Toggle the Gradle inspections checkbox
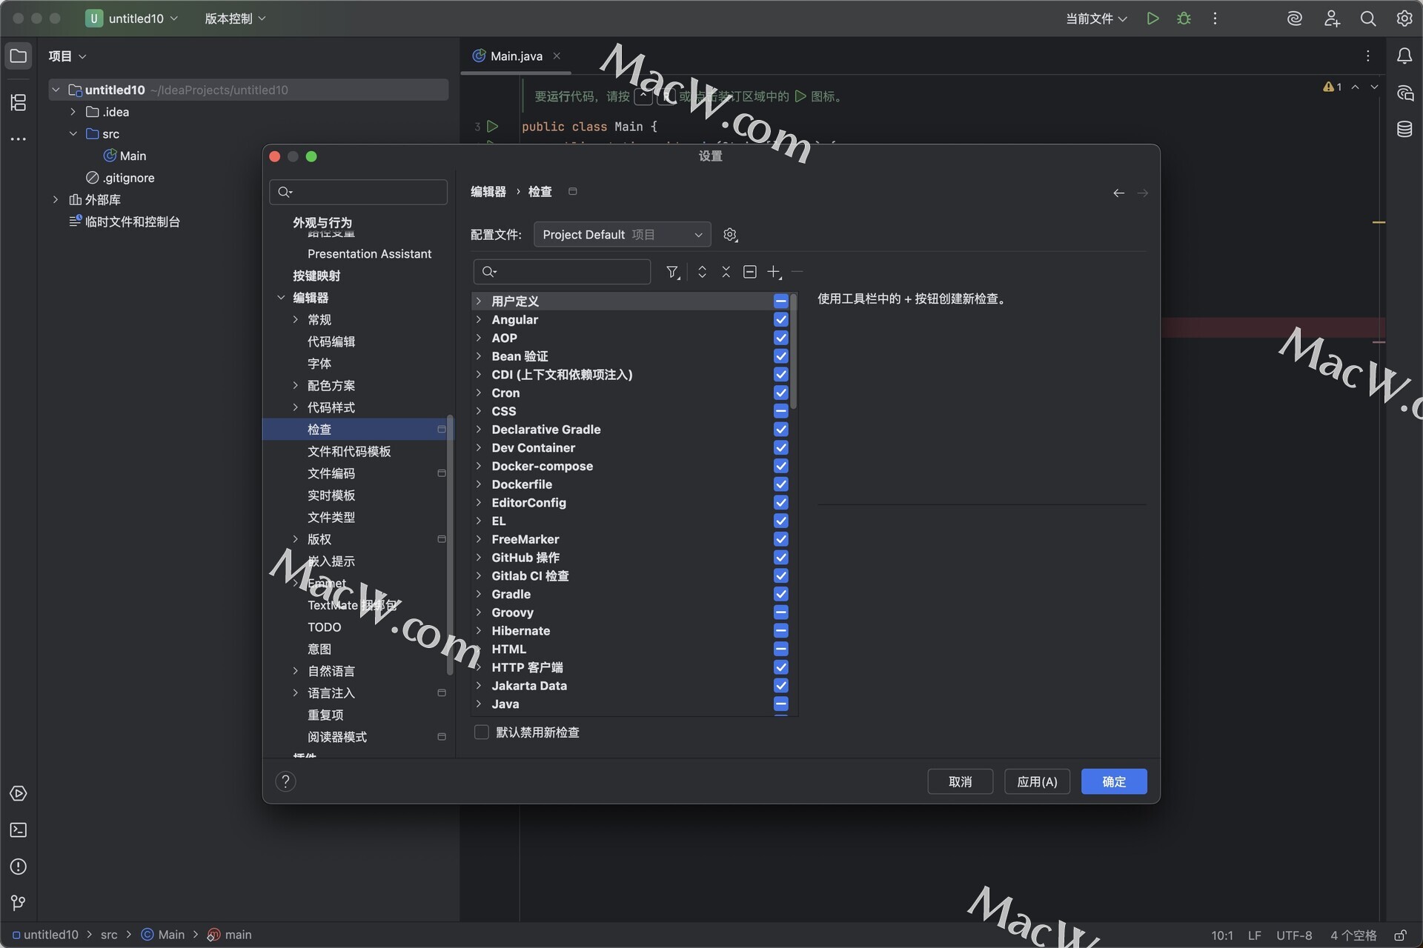The width and height of the screenshot is (1423, 948). [781, 594]
